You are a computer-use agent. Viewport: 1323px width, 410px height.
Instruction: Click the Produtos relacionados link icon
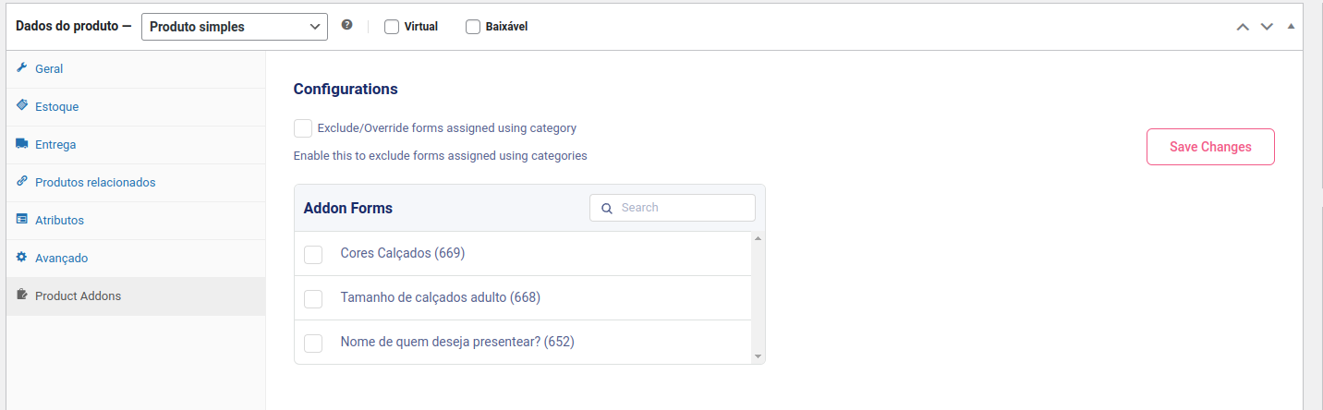pos(22,182)
